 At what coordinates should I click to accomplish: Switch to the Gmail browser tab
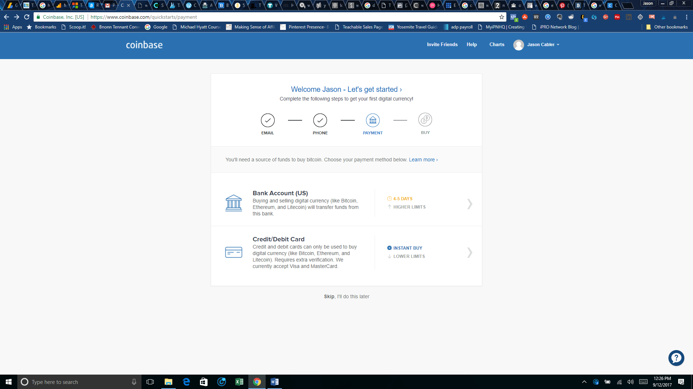[109, 5]
